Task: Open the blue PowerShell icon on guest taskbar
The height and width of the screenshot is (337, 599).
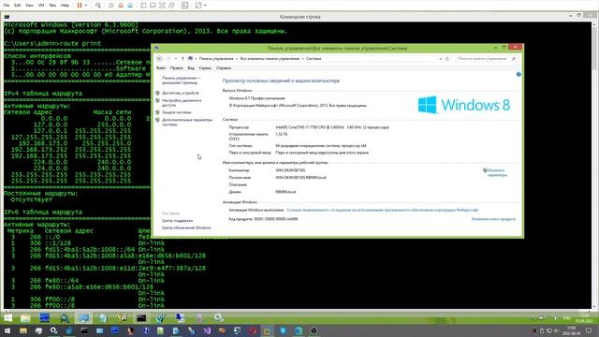Action: 44,318
